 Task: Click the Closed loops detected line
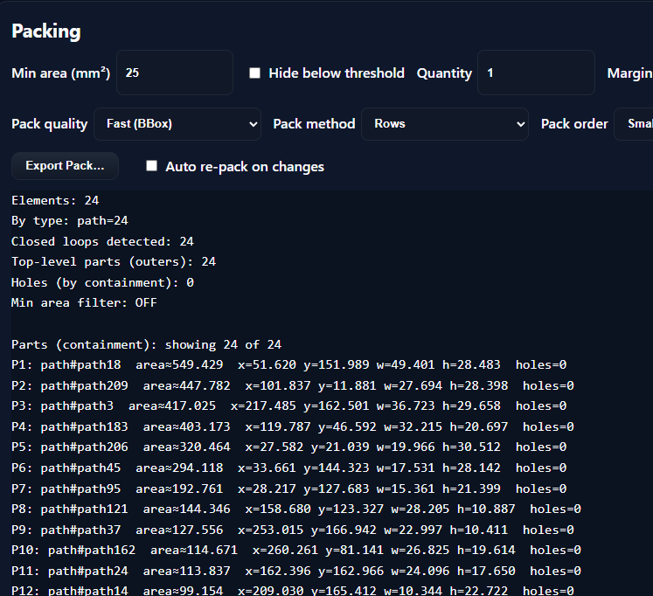(102, 241)
